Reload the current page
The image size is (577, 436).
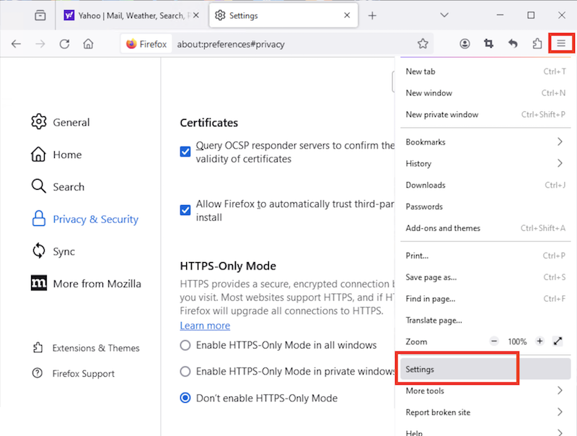tap(64, 43)
